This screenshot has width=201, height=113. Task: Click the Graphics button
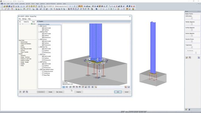(79, 92)
